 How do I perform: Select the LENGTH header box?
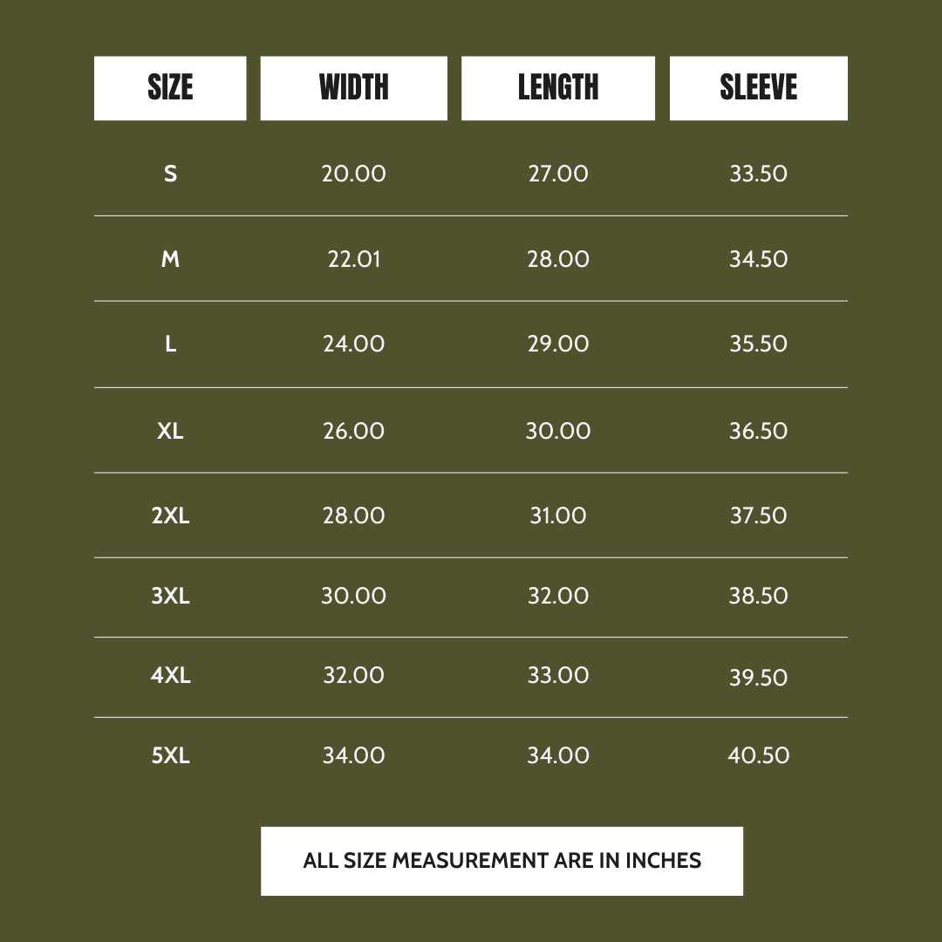[558, 88]
